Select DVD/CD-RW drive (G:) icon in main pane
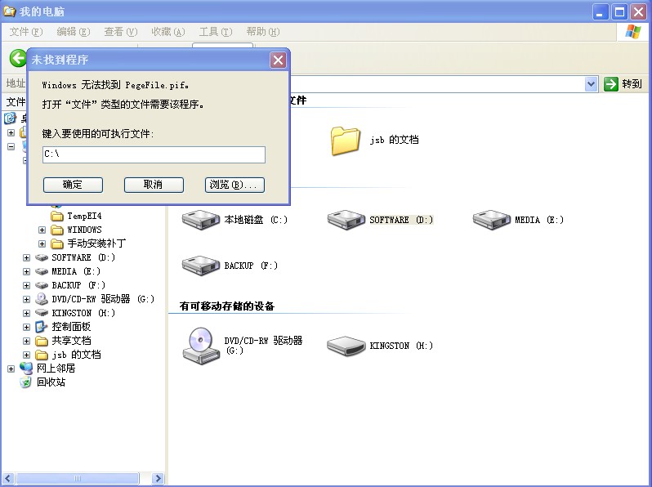The height and width of the screenshot is (487, 652). [201, 346]
